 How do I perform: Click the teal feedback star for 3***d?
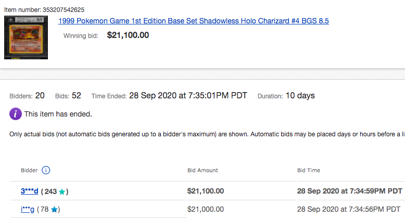point(62,191)
